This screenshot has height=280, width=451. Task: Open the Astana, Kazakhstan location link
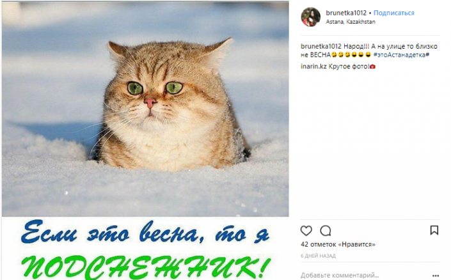click(351, 22)
